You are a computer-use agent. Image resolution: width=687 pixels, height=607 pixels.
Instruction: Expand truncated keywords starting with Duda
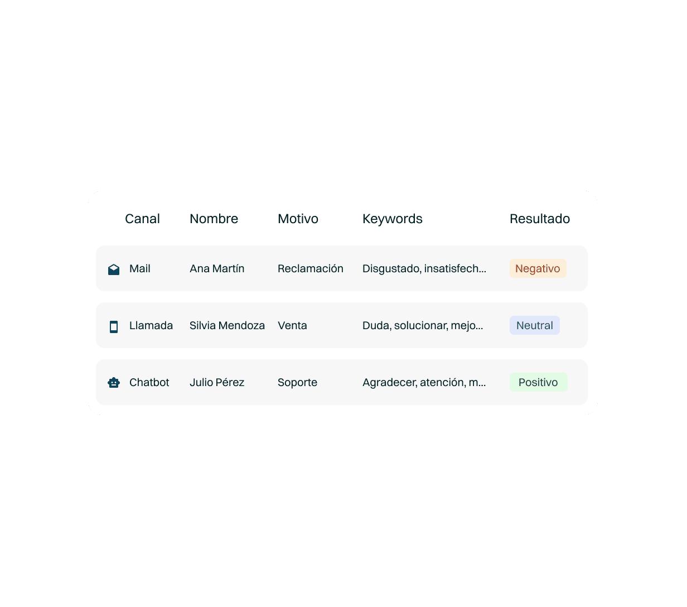(x=423, y=325)
